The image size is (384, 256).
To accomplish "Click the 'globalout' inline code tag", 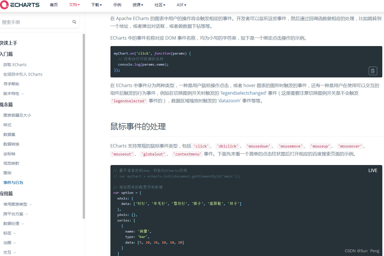I will pos(153,154).
